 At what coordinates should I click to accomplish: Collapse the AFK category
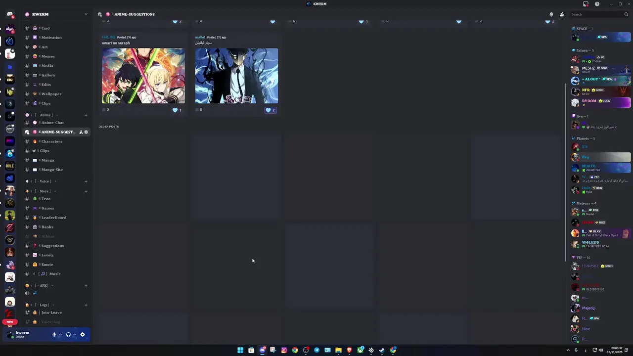point(40,286)
